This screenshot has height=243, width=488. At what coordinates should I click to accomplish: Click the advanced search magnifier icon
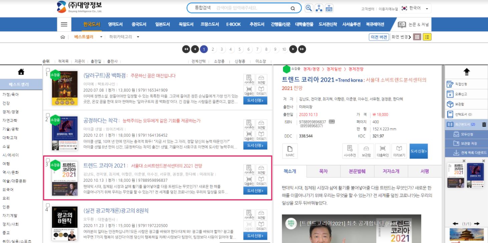point(309,8)
